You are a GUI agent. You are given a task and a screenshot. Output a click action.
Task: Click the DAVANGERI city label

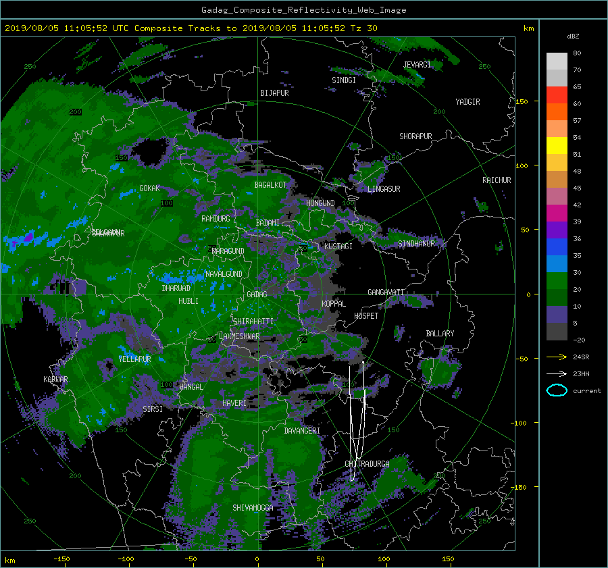[x=302, y=431]
